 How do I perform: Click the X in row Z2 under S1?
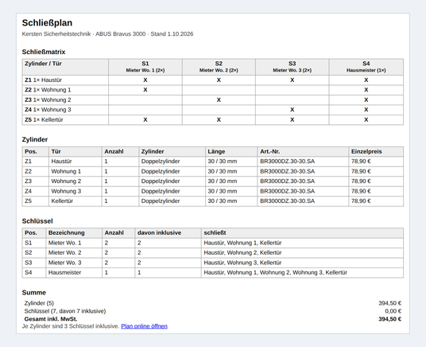pos(145,90)
